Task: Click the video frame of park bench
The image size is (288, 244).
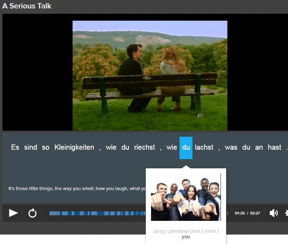Action: tap(150, 75)
